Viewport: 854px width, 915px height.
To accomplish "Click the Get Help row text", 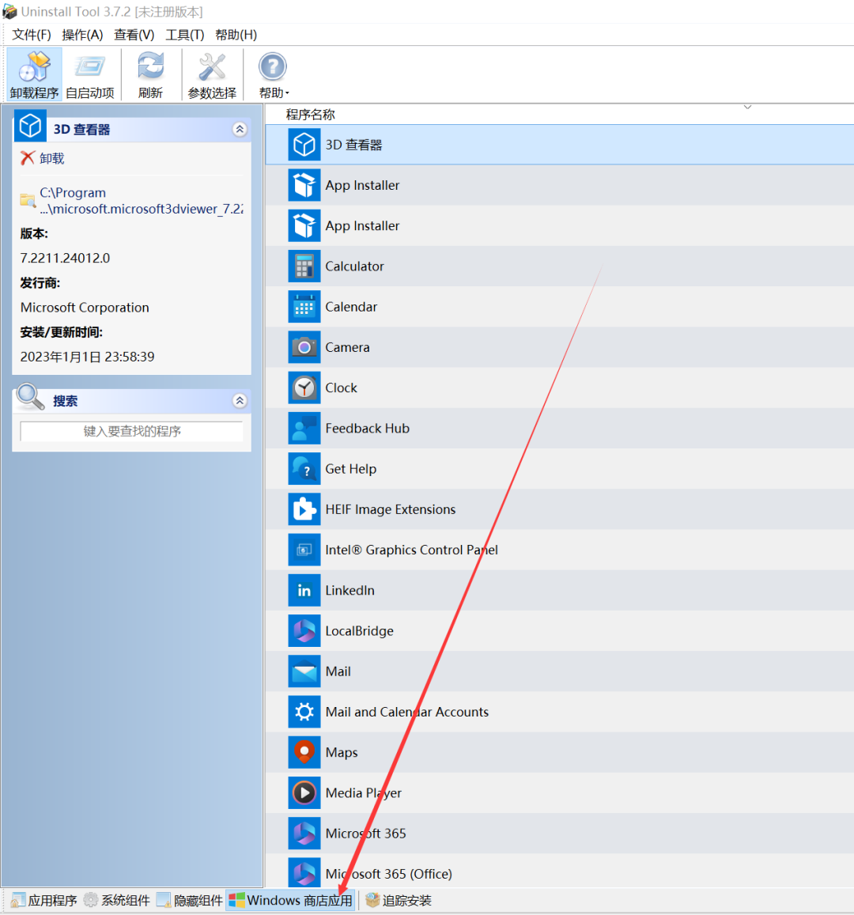I will (x=350, y=469).
